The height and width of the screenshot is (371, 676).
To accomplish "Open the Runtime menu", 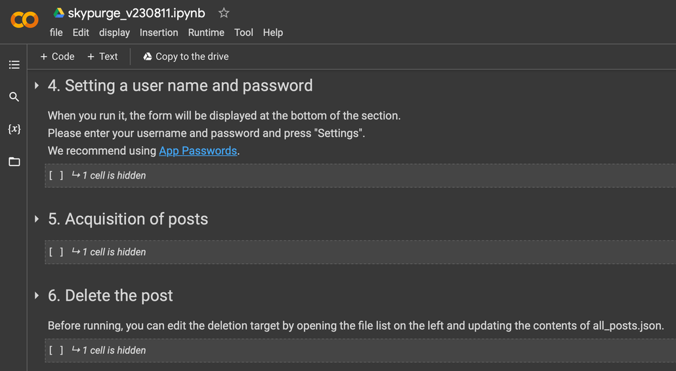I will click(206, 32).
